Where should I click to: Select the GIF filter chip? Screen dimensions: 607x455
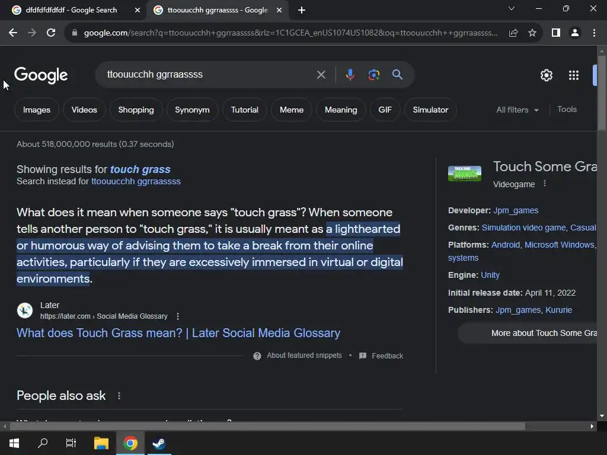(x=385, y=110)
